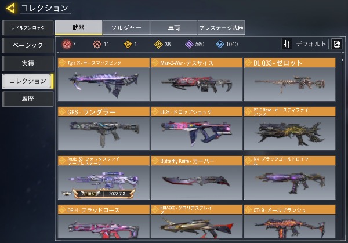The height and width of the screenshot is (243, 348).
Task: Click the yellow back arrow icon
Action: click(12, 9)
